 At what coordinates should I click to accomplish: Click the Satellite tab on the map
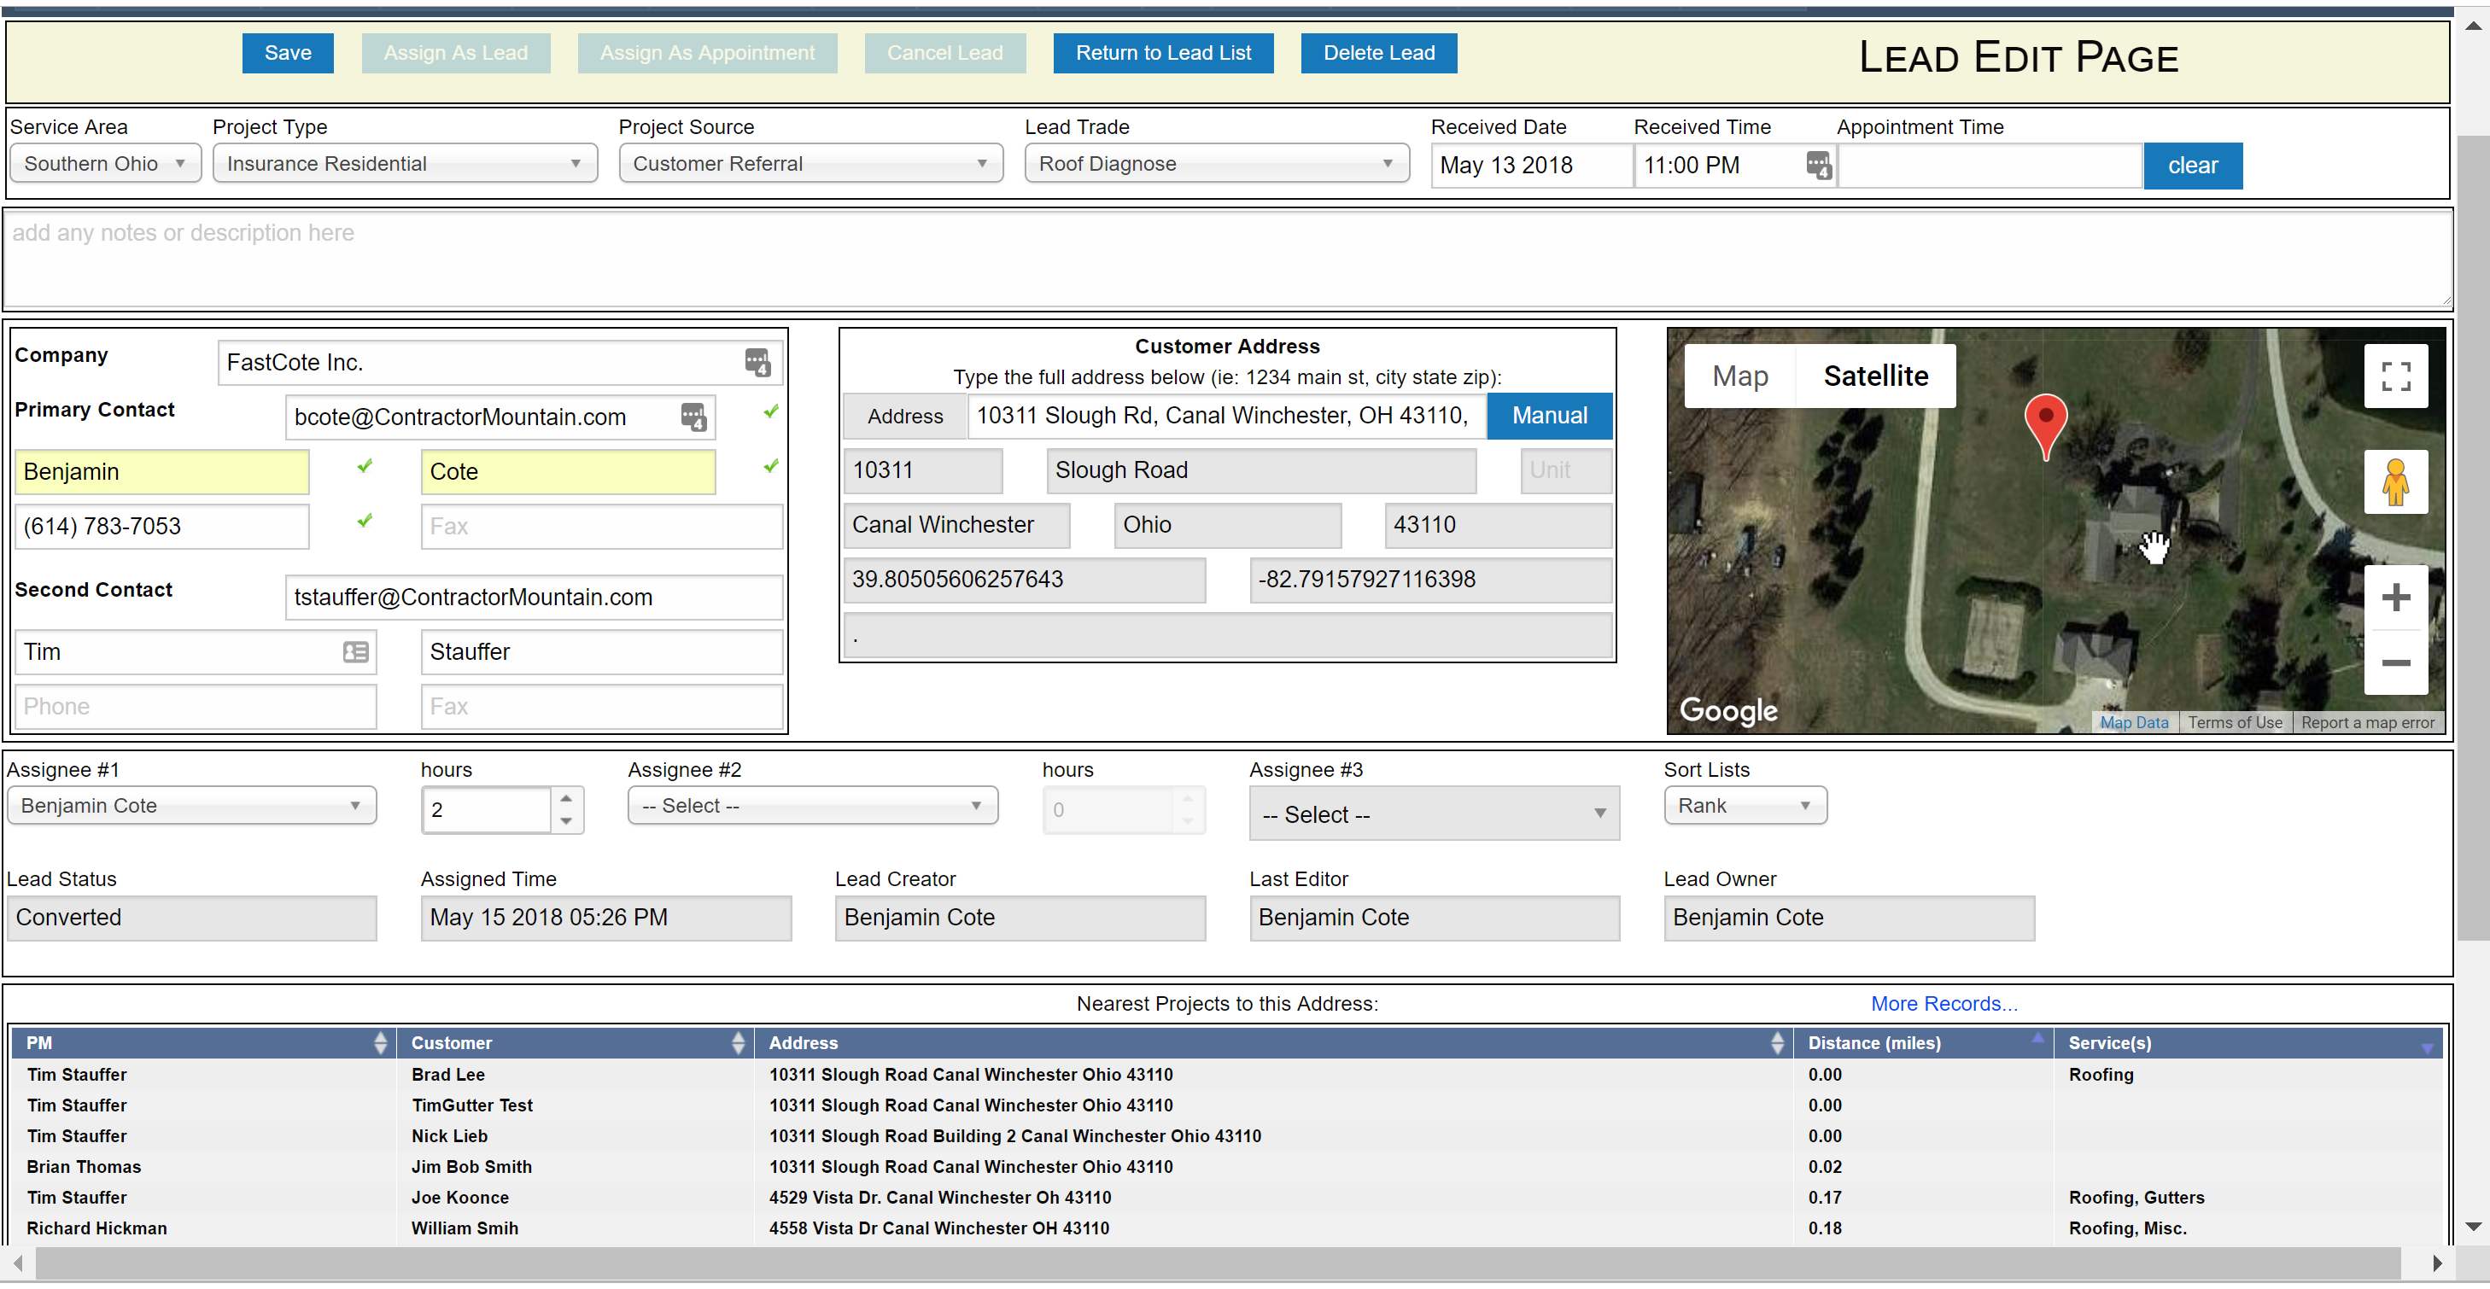point(1875,376)
